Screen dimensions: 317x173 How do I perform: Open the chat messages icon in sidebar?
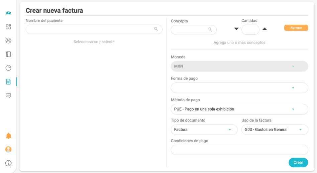coord(8,96)
